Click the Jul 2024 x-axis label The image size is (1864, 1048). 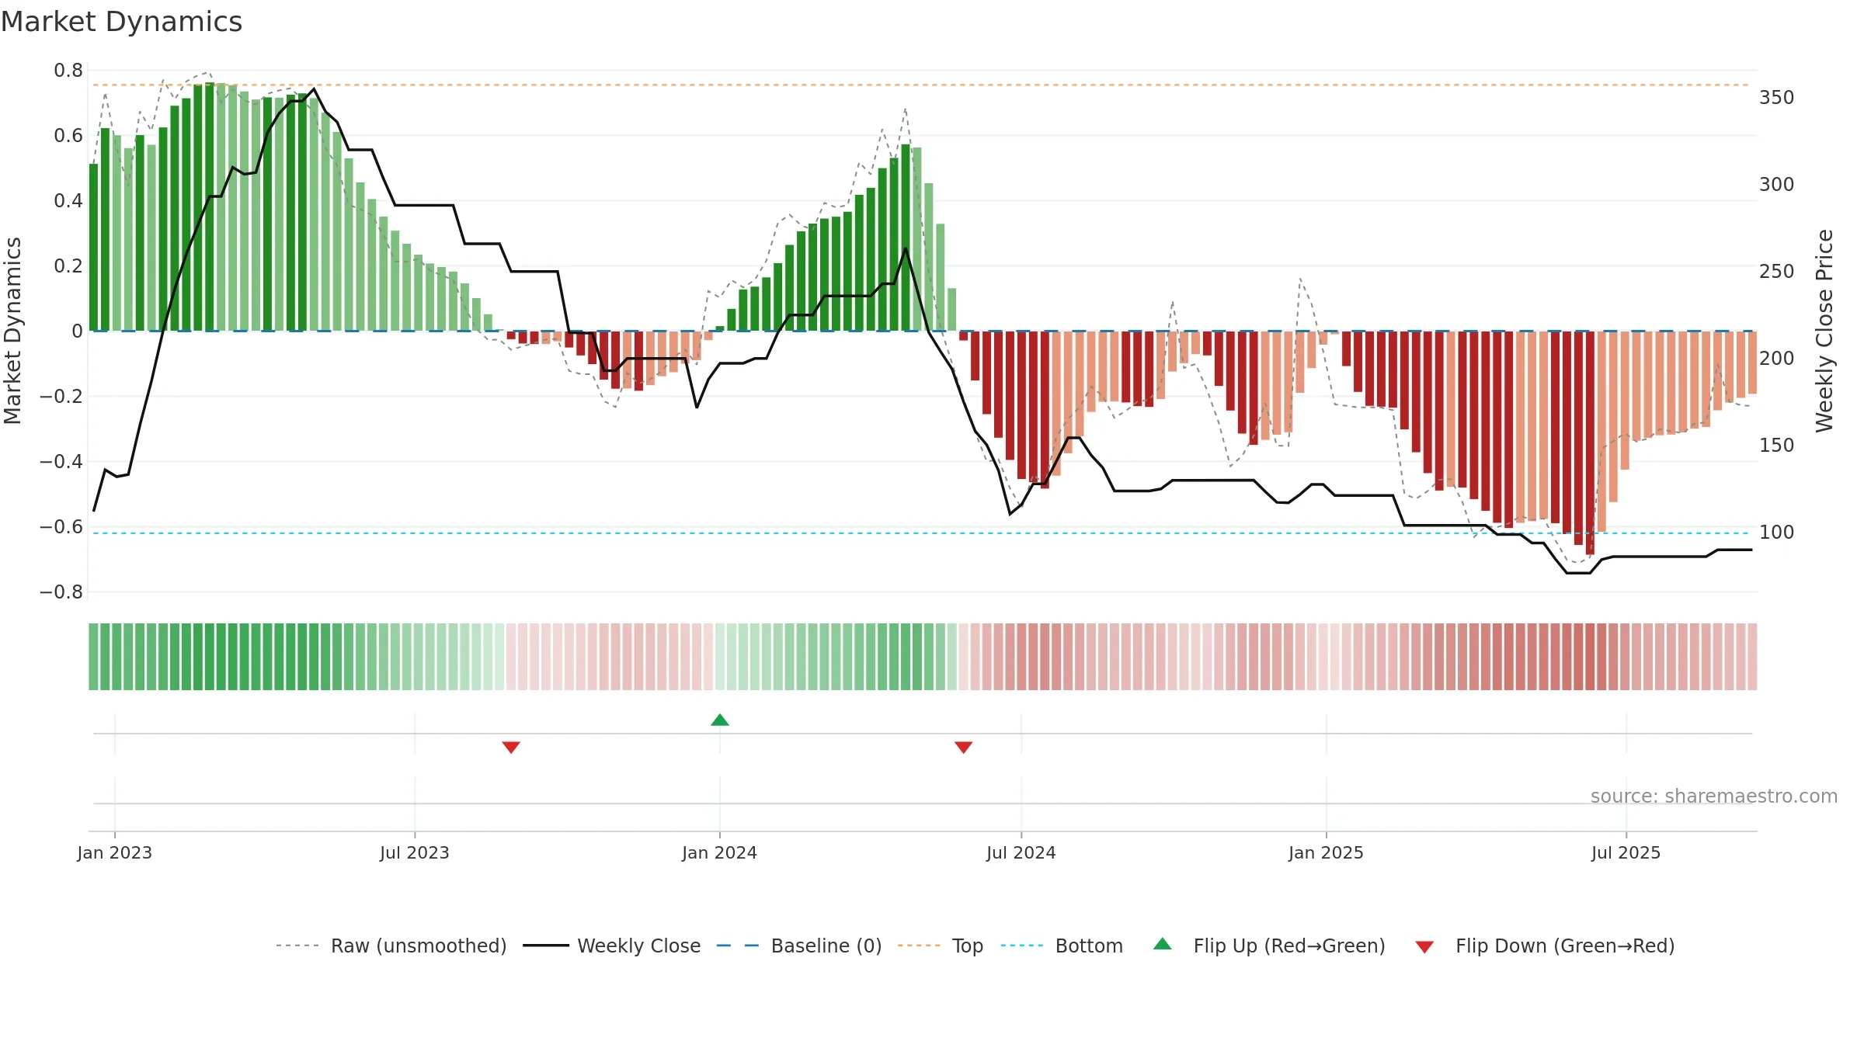(1021, 852)
